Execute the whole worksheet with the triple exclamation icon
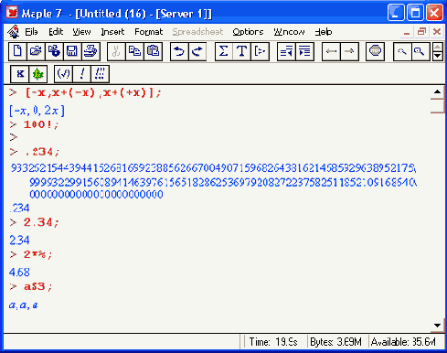This screenshot has width=447, height=353. pyautogui.click(x=100, y=74)
